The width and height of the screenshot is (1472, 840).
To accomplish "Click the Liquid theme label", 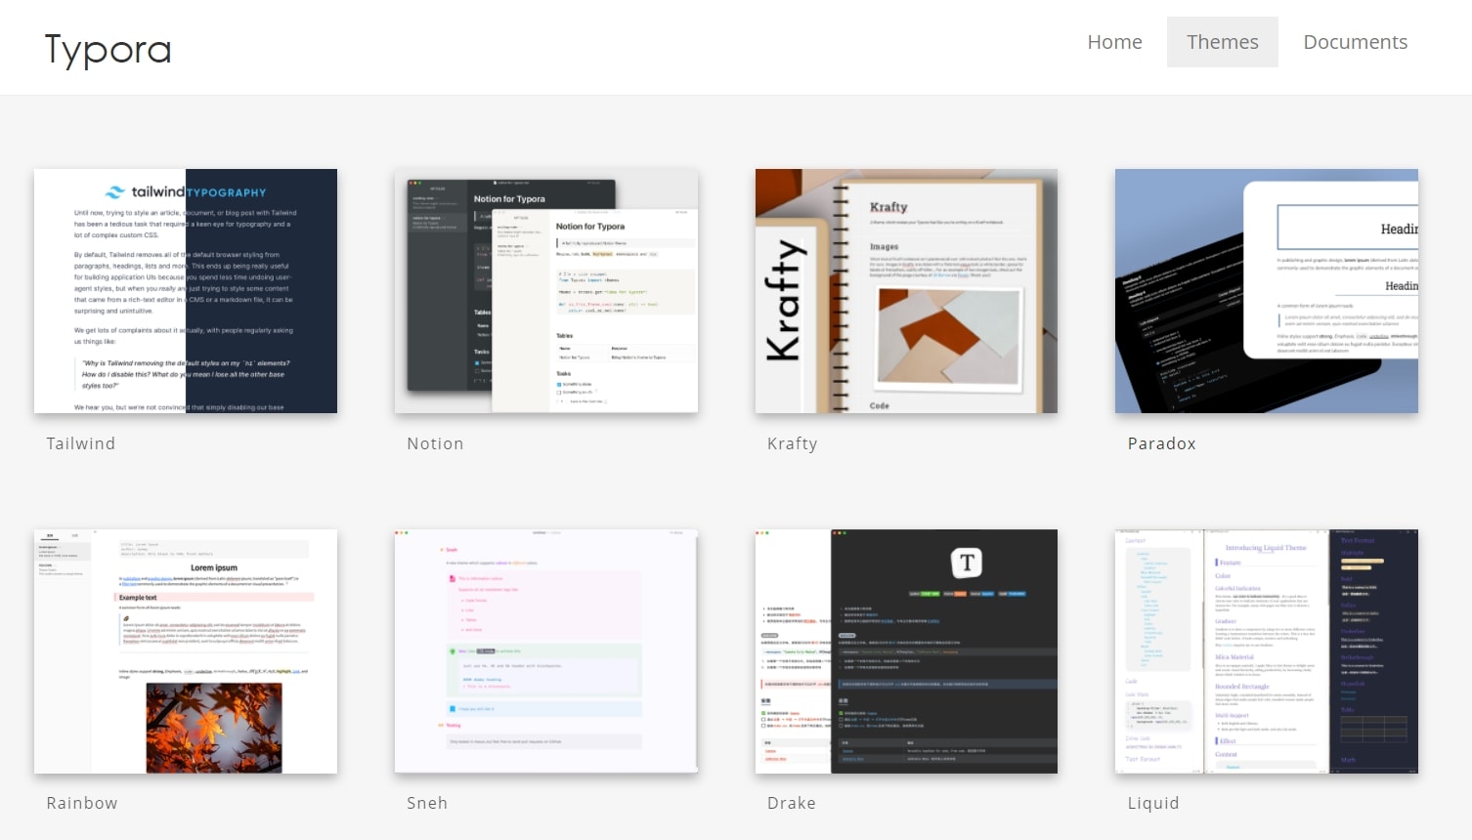I will coord(1153,803).
